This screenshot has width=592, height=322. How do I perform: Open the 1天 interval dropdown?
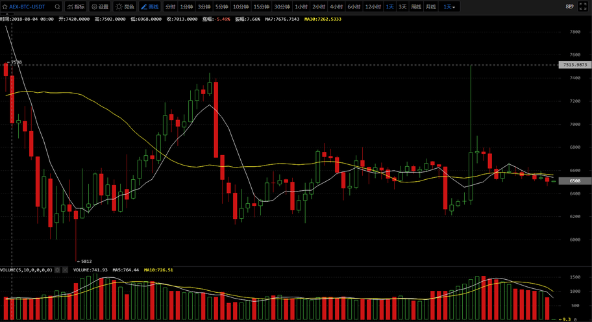449,6
